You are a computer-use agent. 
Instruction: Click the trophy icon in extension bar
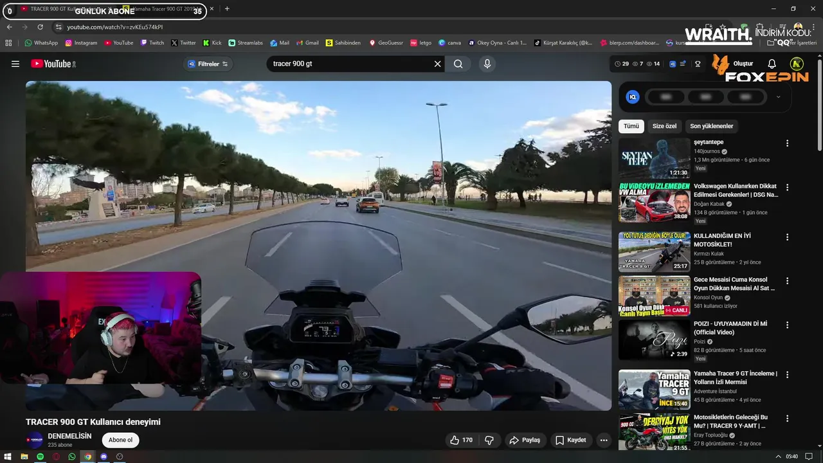pyautogui.click(x=698, y=64)
